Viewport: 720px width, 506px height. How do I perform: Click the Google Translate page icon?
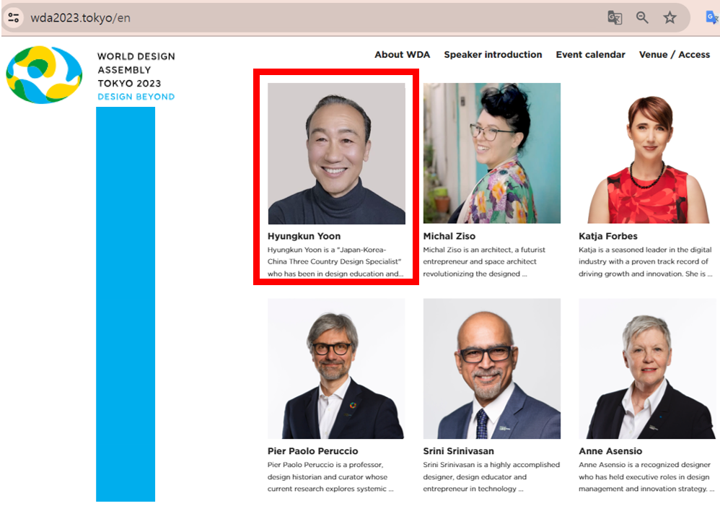(x=615, y=18)
